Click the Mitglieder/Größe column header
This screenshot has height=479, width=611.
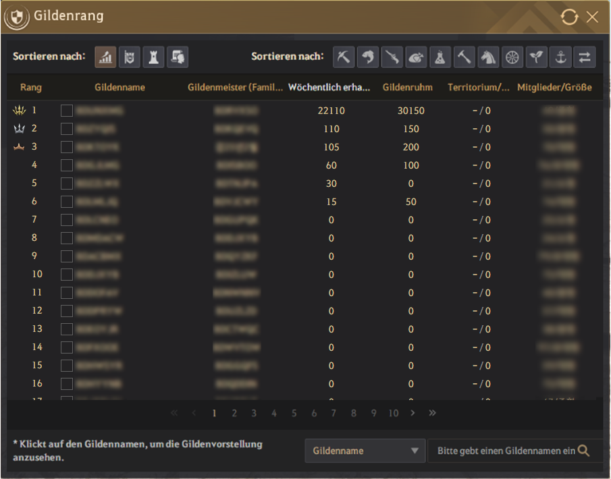click(x=554, y=87)
